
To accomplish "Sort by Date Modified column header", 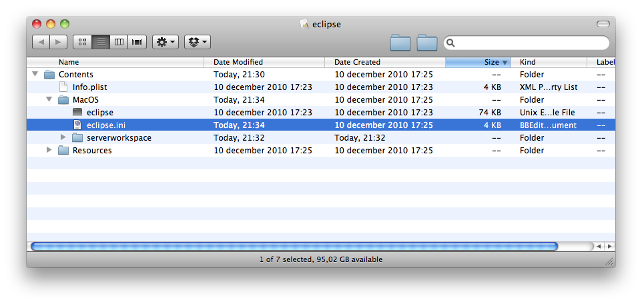I will (264, 62).
